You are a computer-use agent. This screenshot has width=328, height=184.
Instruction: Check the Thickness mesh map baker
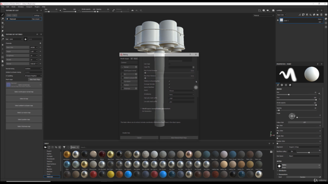click(x=122, y=88)
